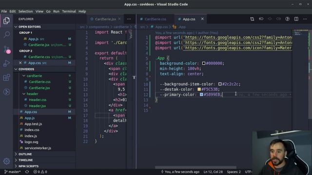
Task: Open Source Control view with pending badge
Action: 7,50
